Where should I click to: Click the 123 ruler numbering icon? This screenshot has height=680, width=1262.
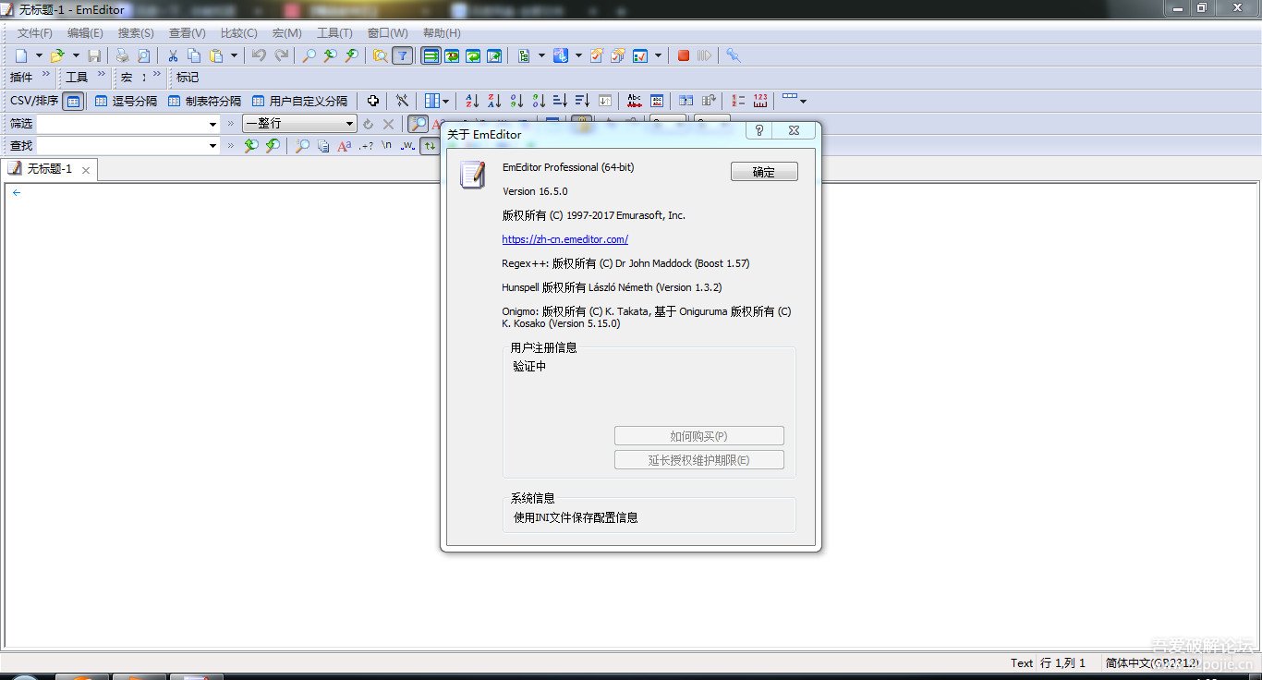760,101
